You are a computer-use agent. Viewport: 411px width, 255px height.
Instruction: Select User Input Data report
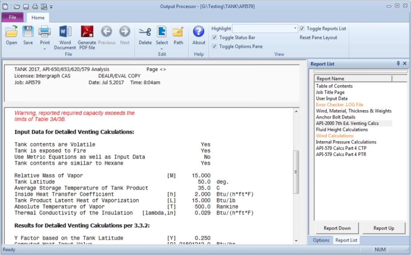click(x=331, y=99)
